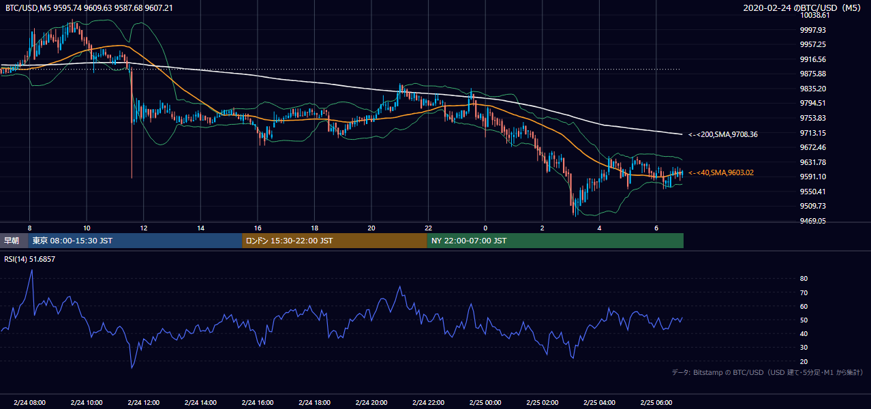The image size is (871, 409).
Task: Click the bottom date label 2/24 16:00
Action: click(258, 403)
